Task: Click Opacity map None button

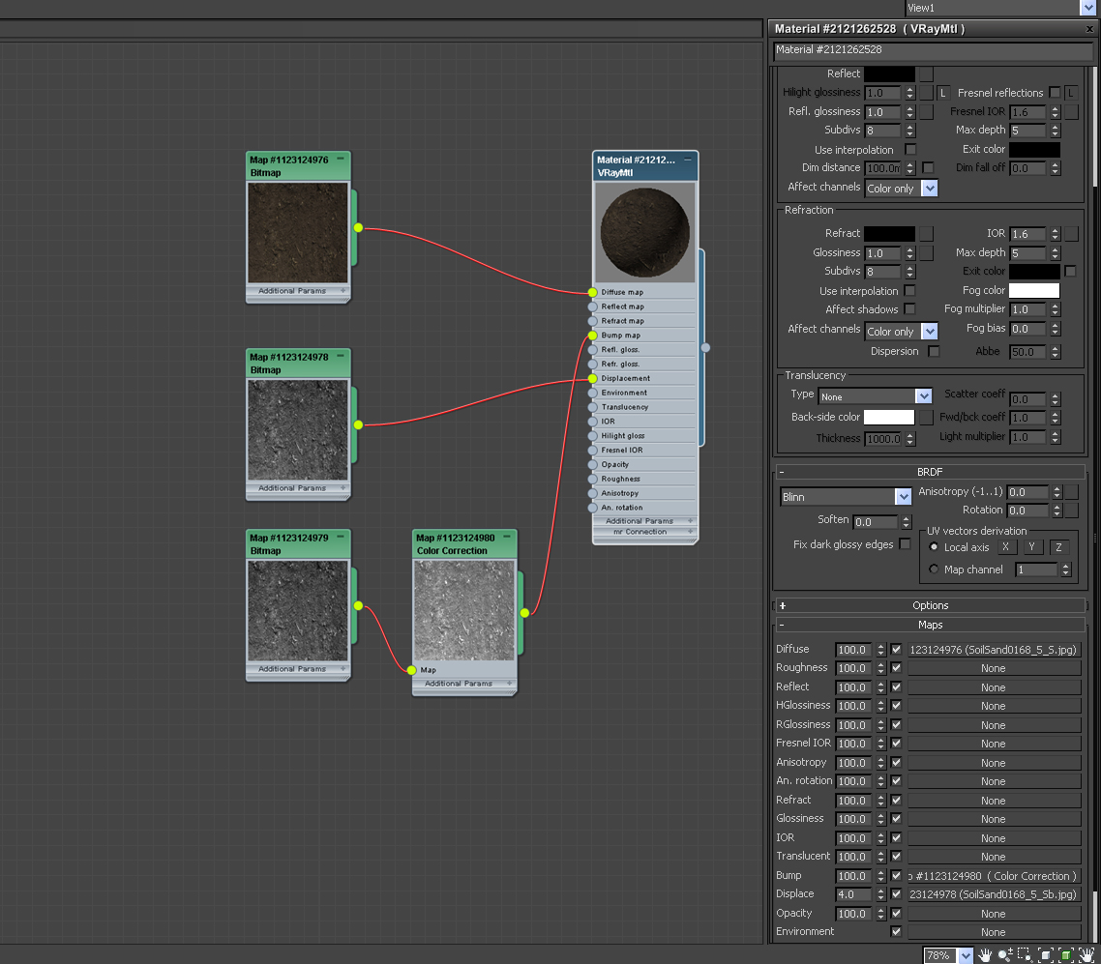Action: pyautogui.click(x=994, y=914)
